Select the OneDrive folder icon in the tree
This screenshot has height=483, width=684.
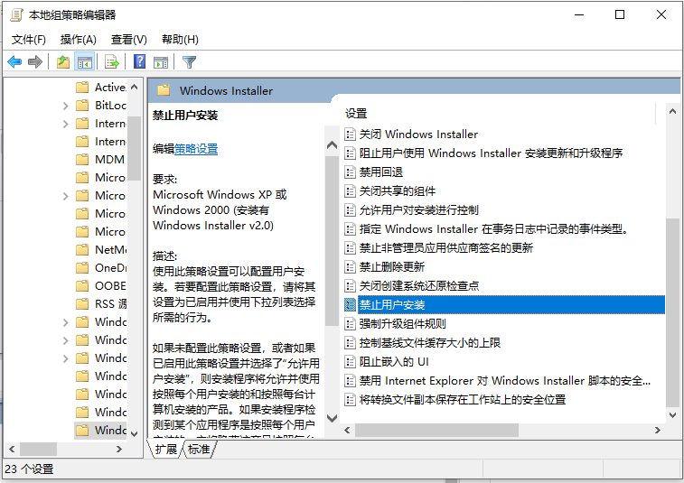[82, 268]
